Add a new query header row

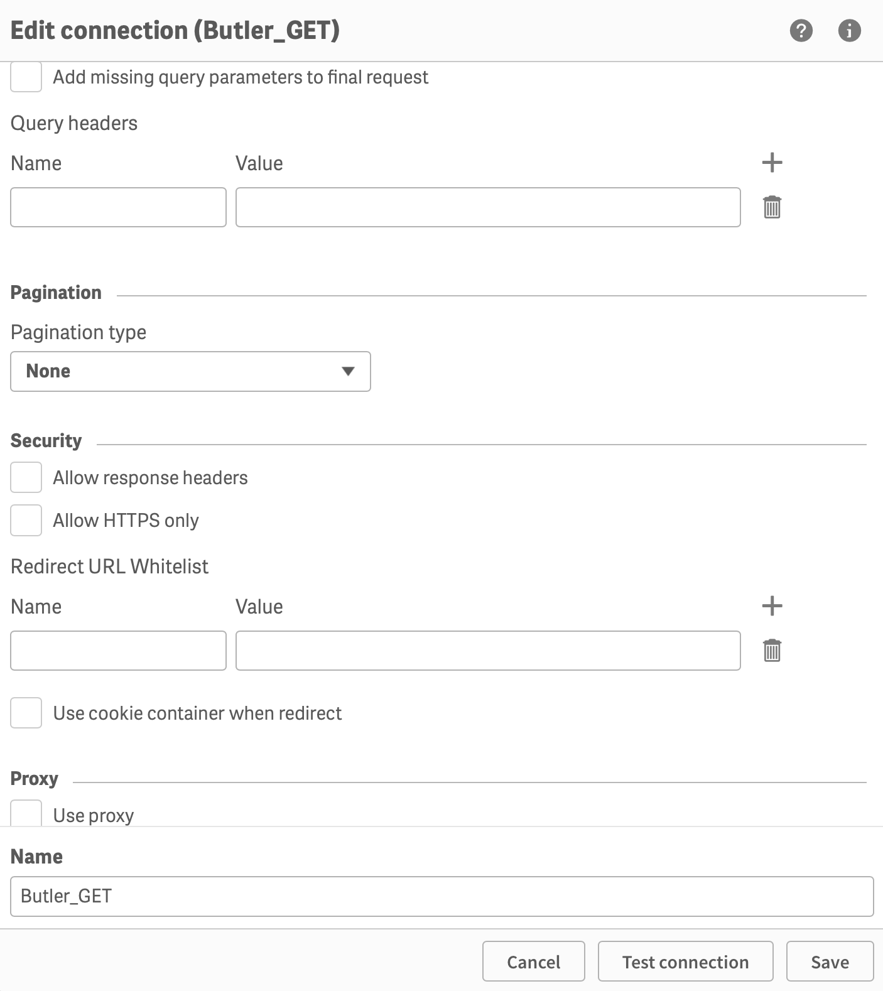772,163
